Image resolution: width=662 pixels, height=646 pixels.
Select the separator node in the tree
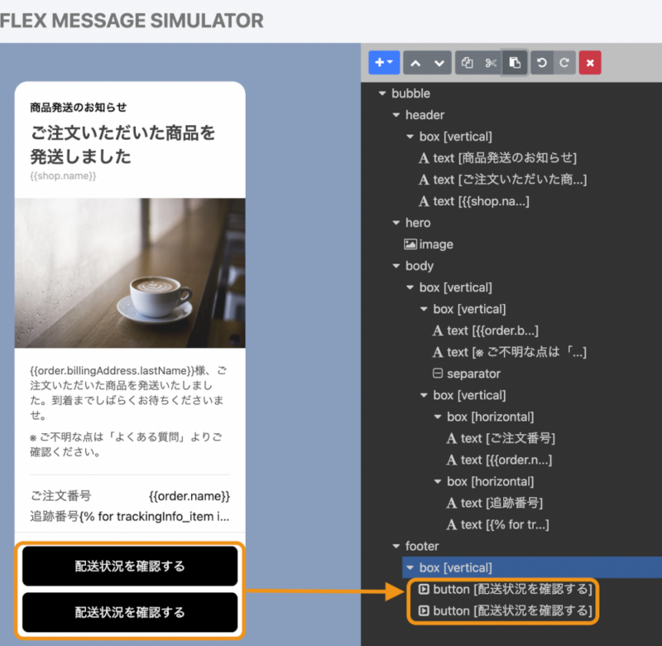467,374
